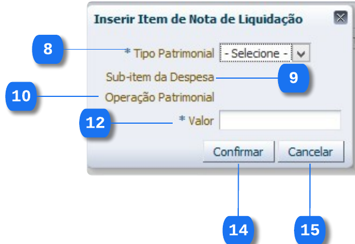Click callout badge number 9

pyautogui.click(x=293, y=78)
